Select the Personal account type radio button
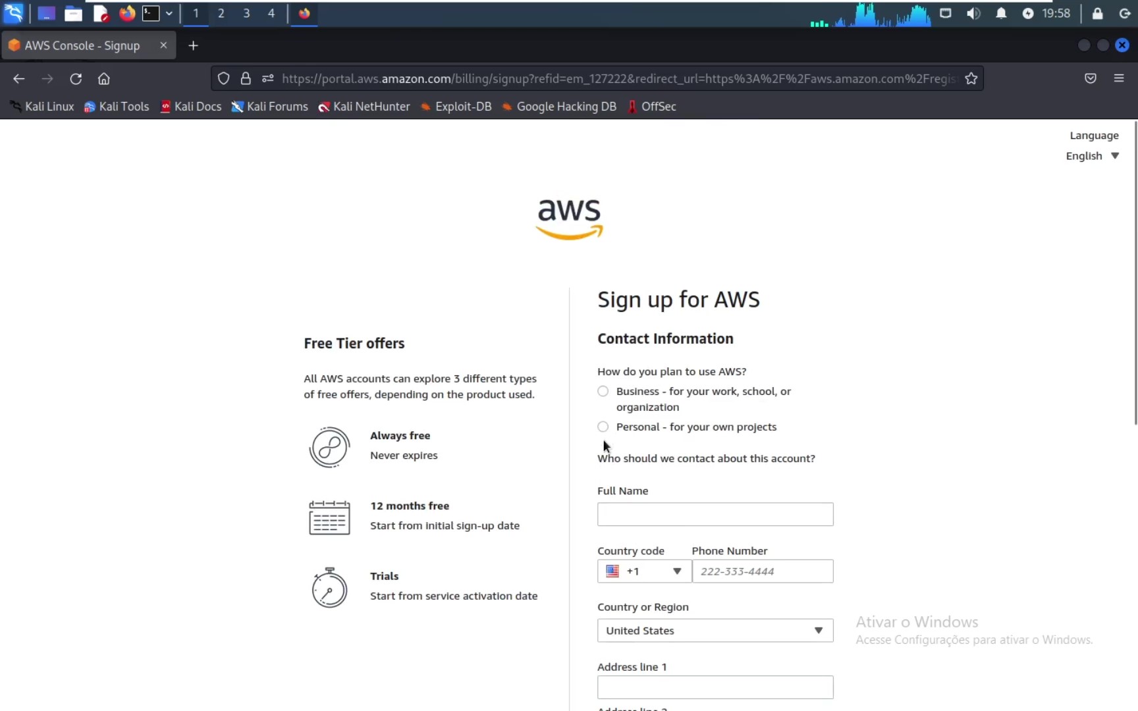 point(603,427)
